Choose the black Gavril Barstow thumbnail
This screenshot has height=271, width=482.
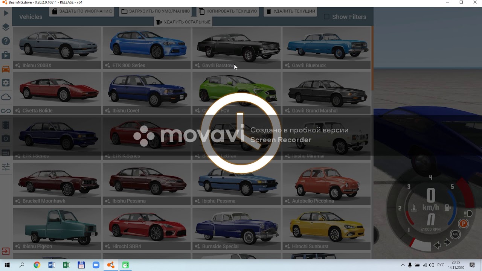tap(236, 48)
